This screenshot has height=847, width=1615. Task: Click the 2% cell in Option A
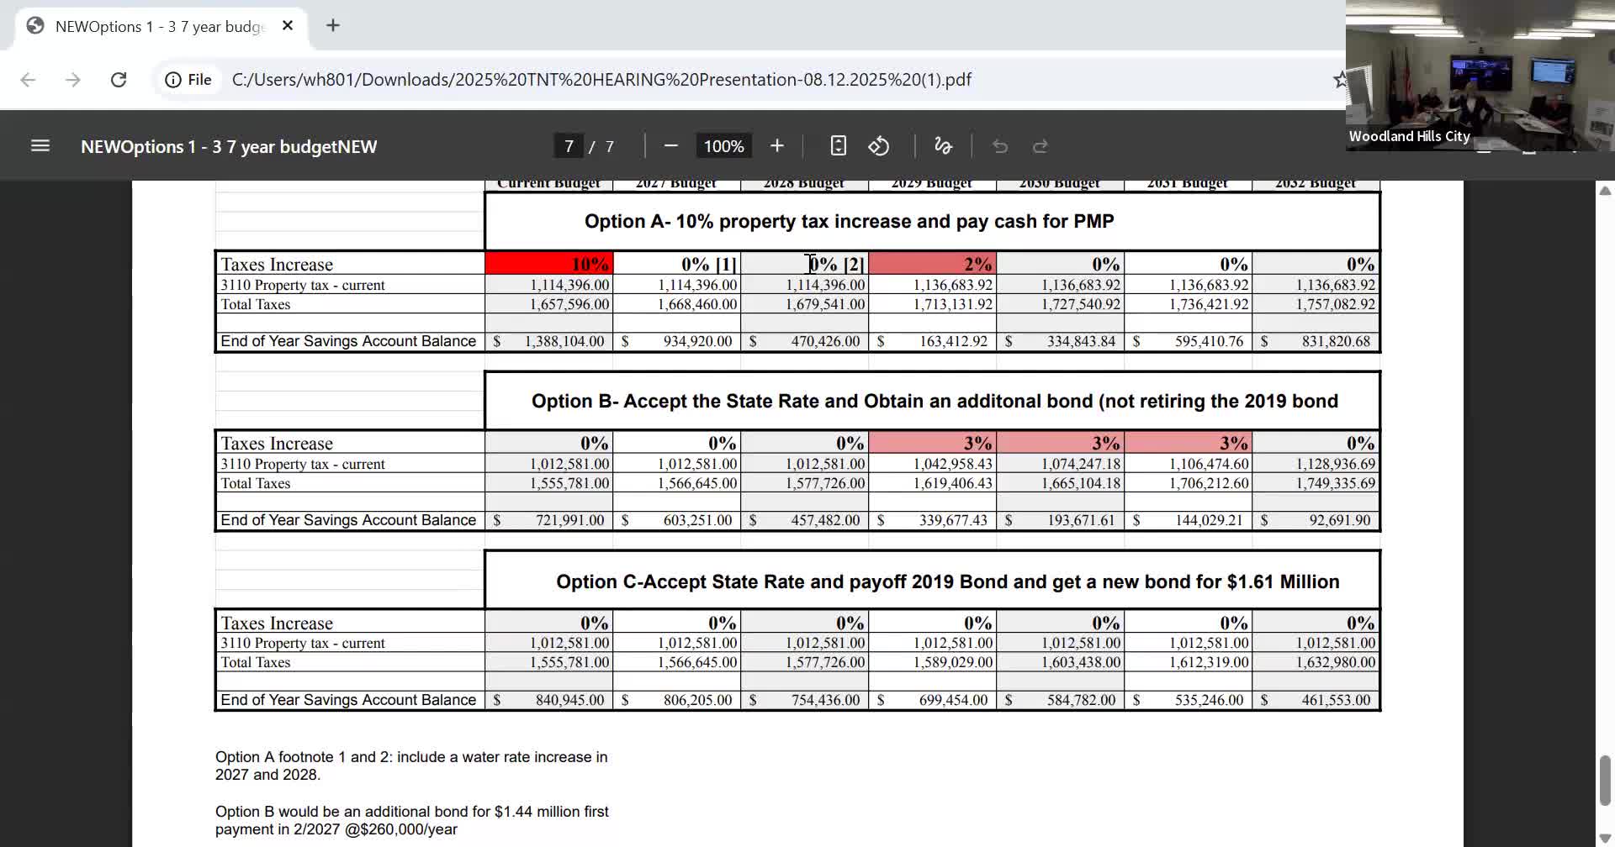[x=933, y=264]
